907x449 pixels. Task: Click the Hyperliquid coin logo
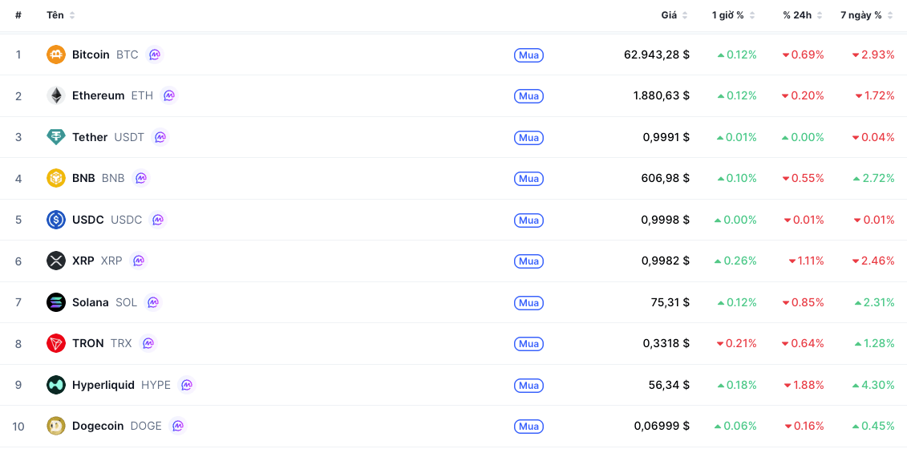pos(56,385)
